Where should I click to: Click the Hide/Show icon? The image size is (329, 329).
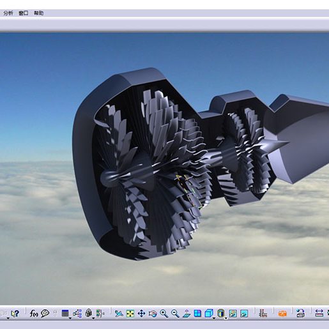pyautogui.click(x=233, y=313)
